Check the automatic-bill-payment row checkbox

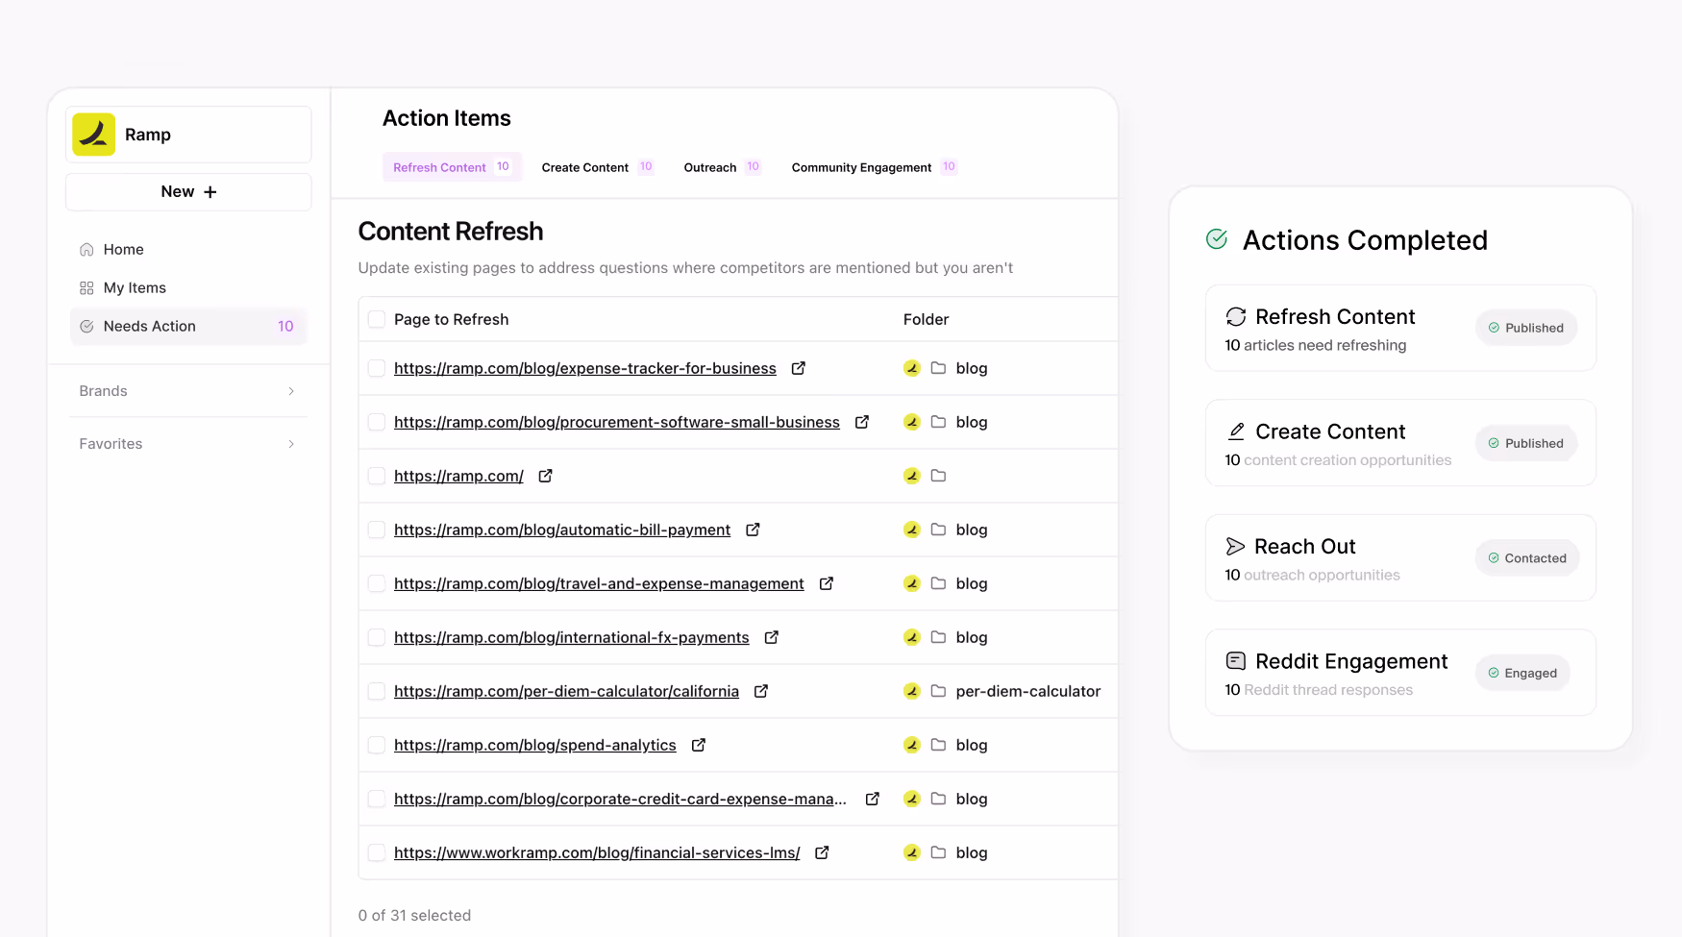point(377,530)
